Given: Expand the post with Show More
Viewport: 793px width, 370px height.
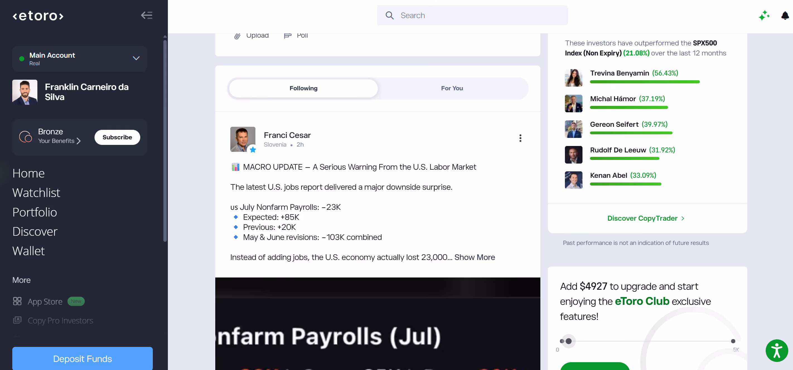Looking at the screenshot, I should (475, 257).
